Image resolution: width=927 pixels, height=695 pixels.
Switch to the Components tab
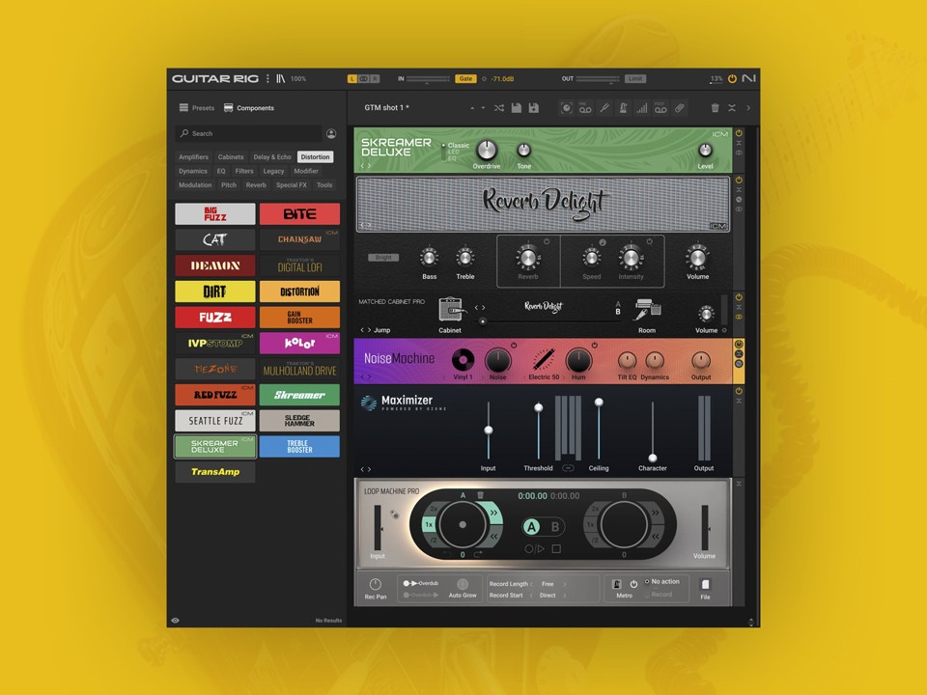click(249, 108)
